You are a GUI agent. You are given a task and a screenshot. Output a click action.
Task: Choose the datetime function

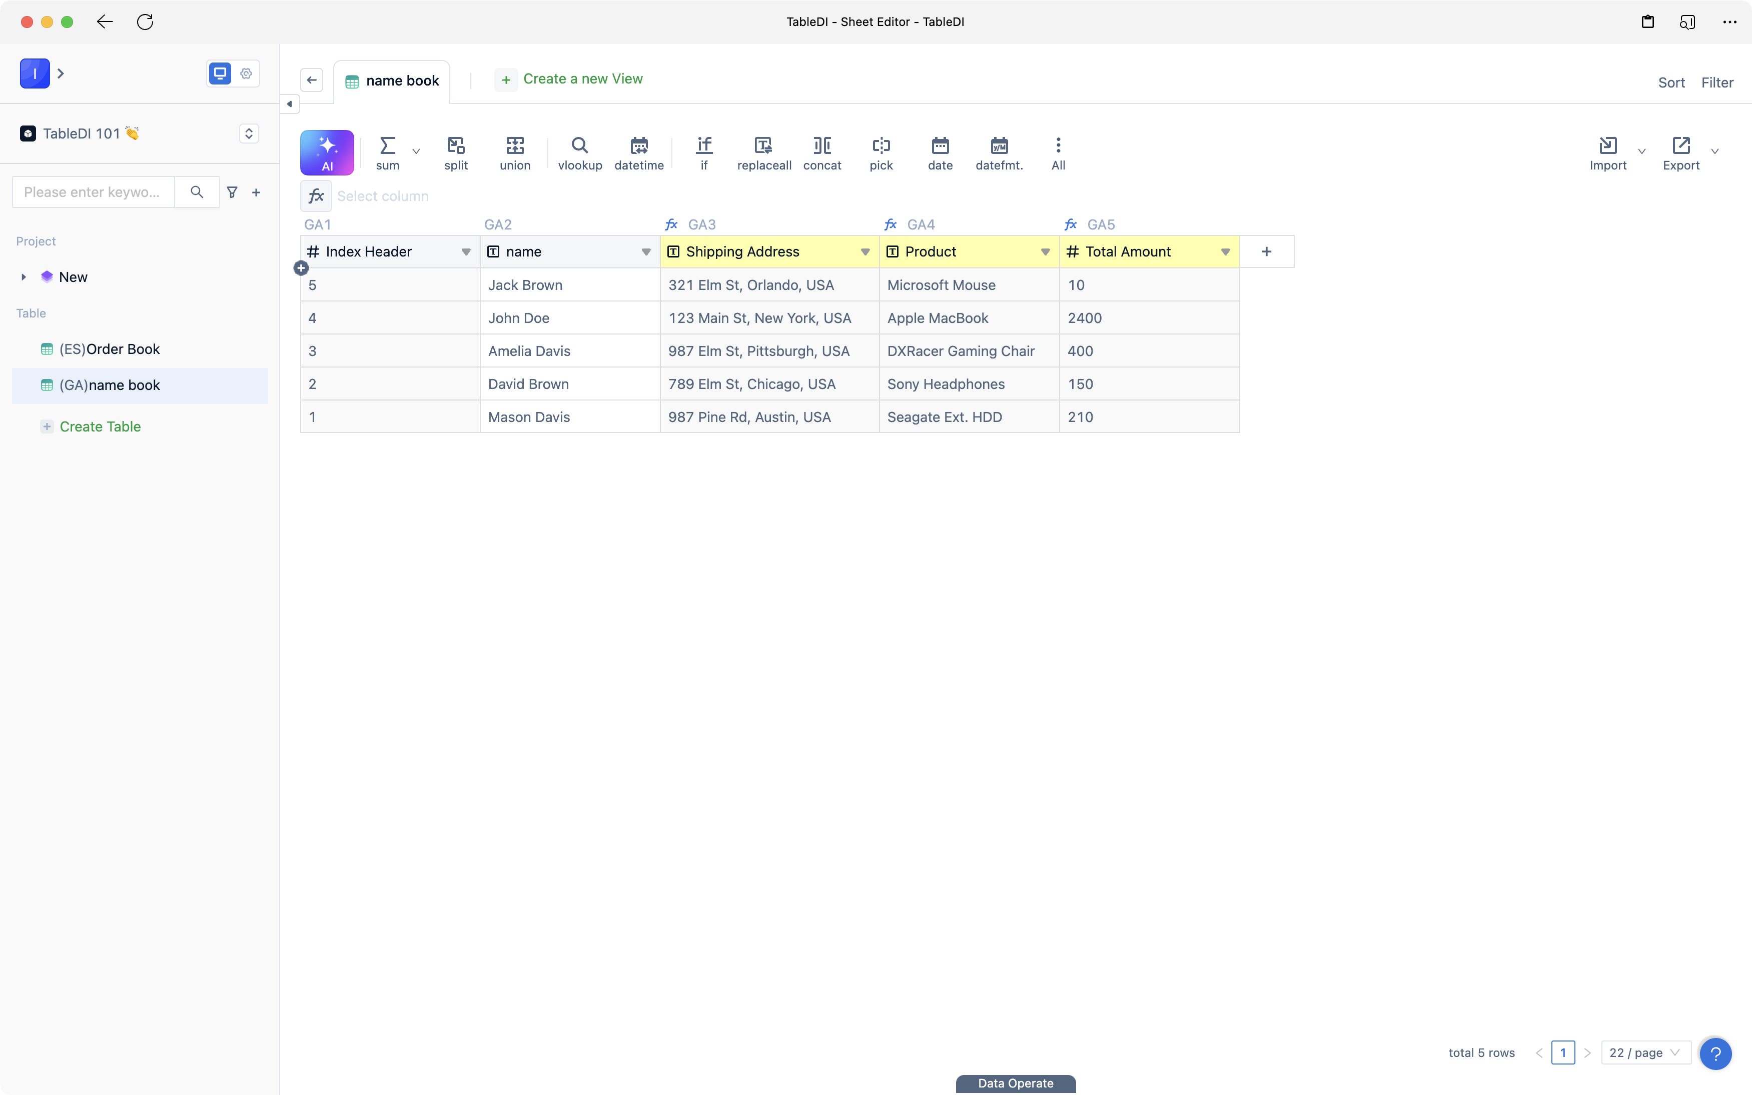coord(639,153)
